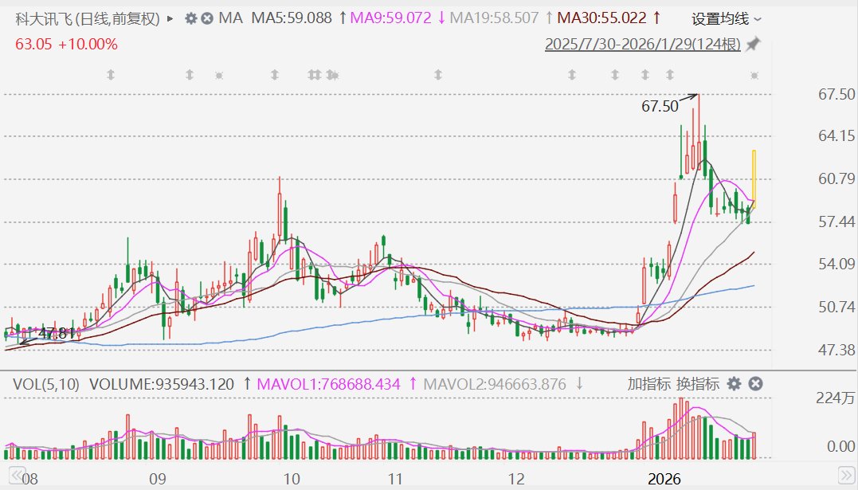Viewport: 858px width, 490px height.
Task: Open the VOL indicator settings gear
Action: [734, 384]
